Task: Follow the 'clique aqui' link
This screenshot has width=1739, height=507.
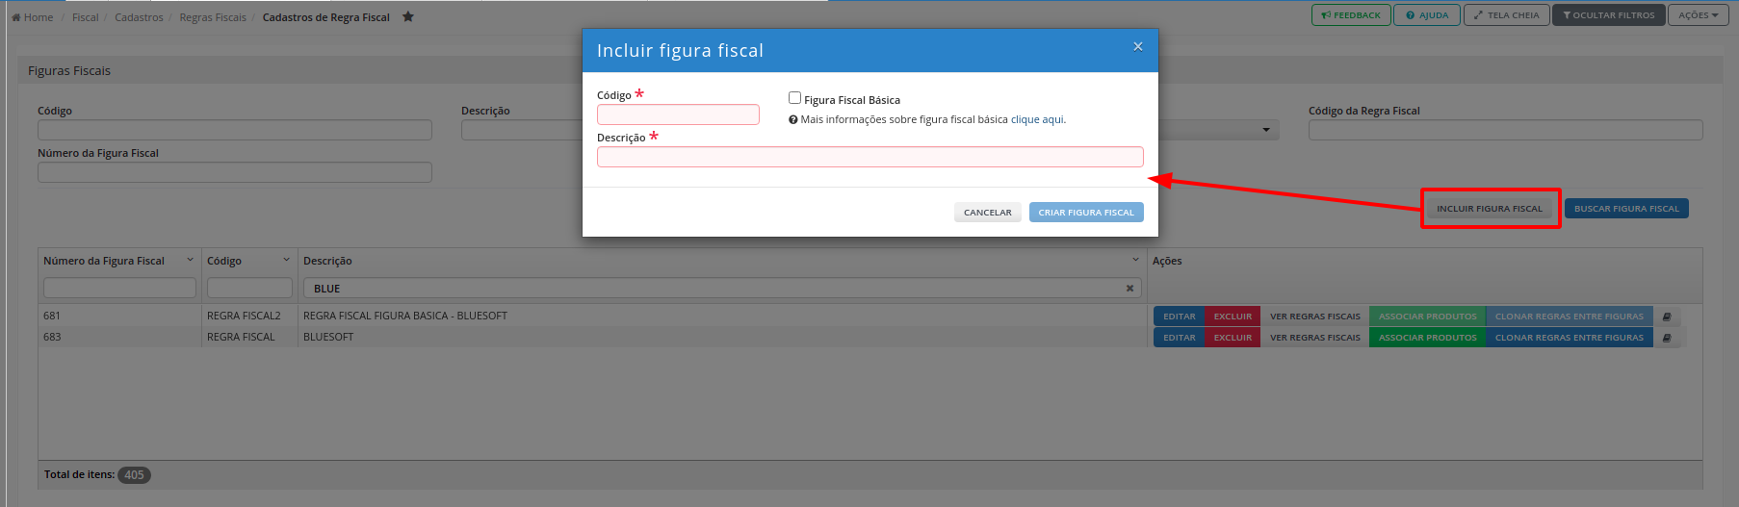Action: point(1037,120)
